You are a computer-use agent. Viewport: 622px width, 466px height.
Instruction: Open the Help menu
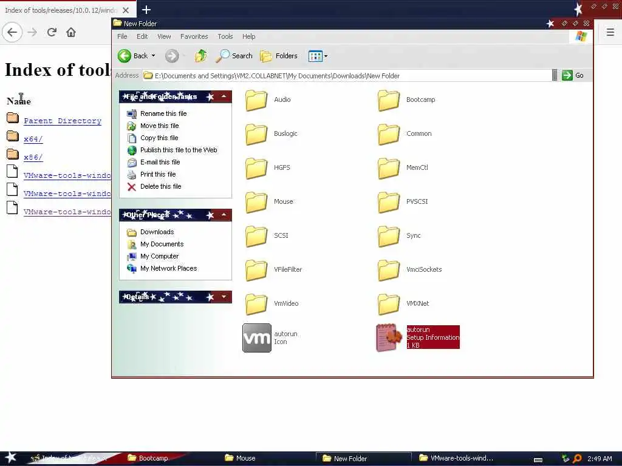(x=248, y=36)
